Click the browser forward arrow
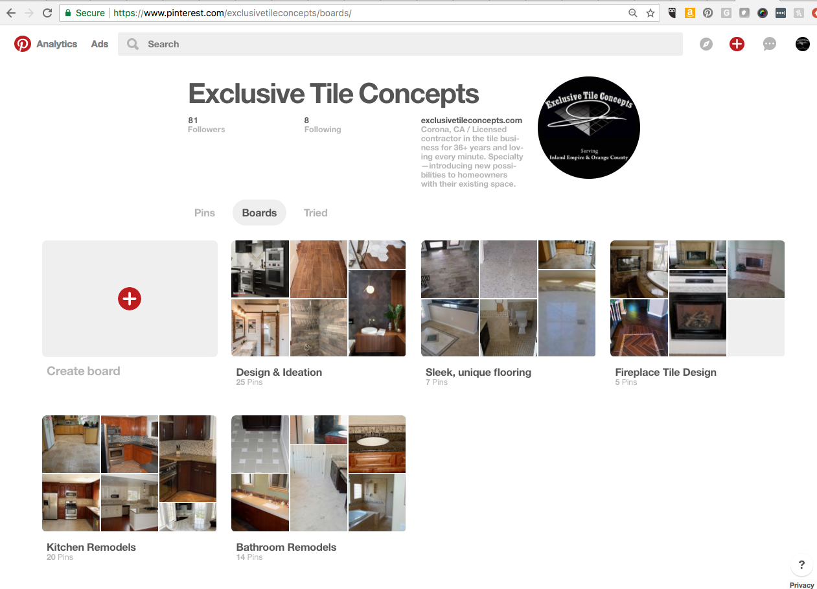Screen dimensions: 817x589 pyautogui.click(x=29, y=13)
